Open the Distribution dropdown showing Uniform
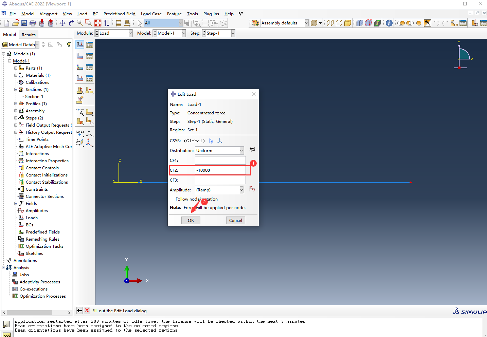 [241, 151]
